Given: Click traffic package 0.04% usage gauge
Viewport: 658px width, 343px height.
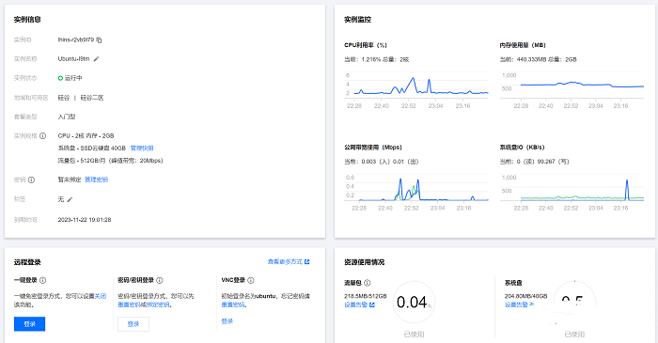Looking at the screenshot, I should click(x=414, y=303).
